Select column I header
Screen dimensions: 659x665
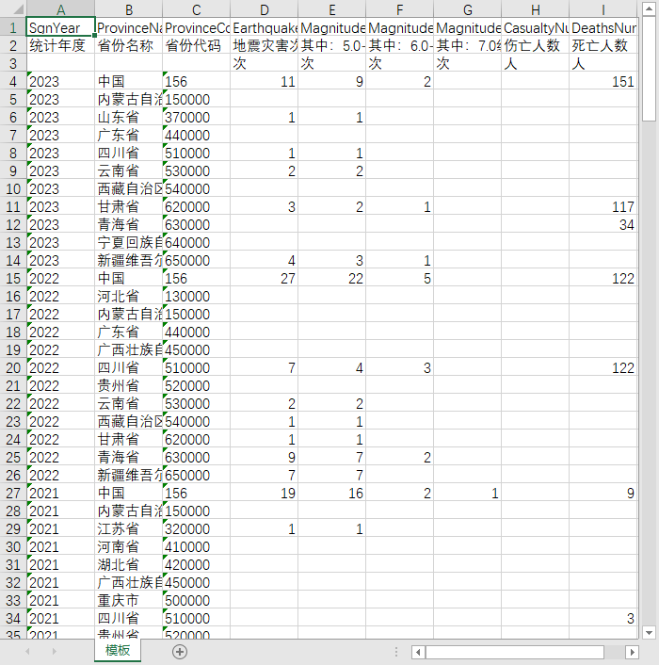tap(603, 9)
